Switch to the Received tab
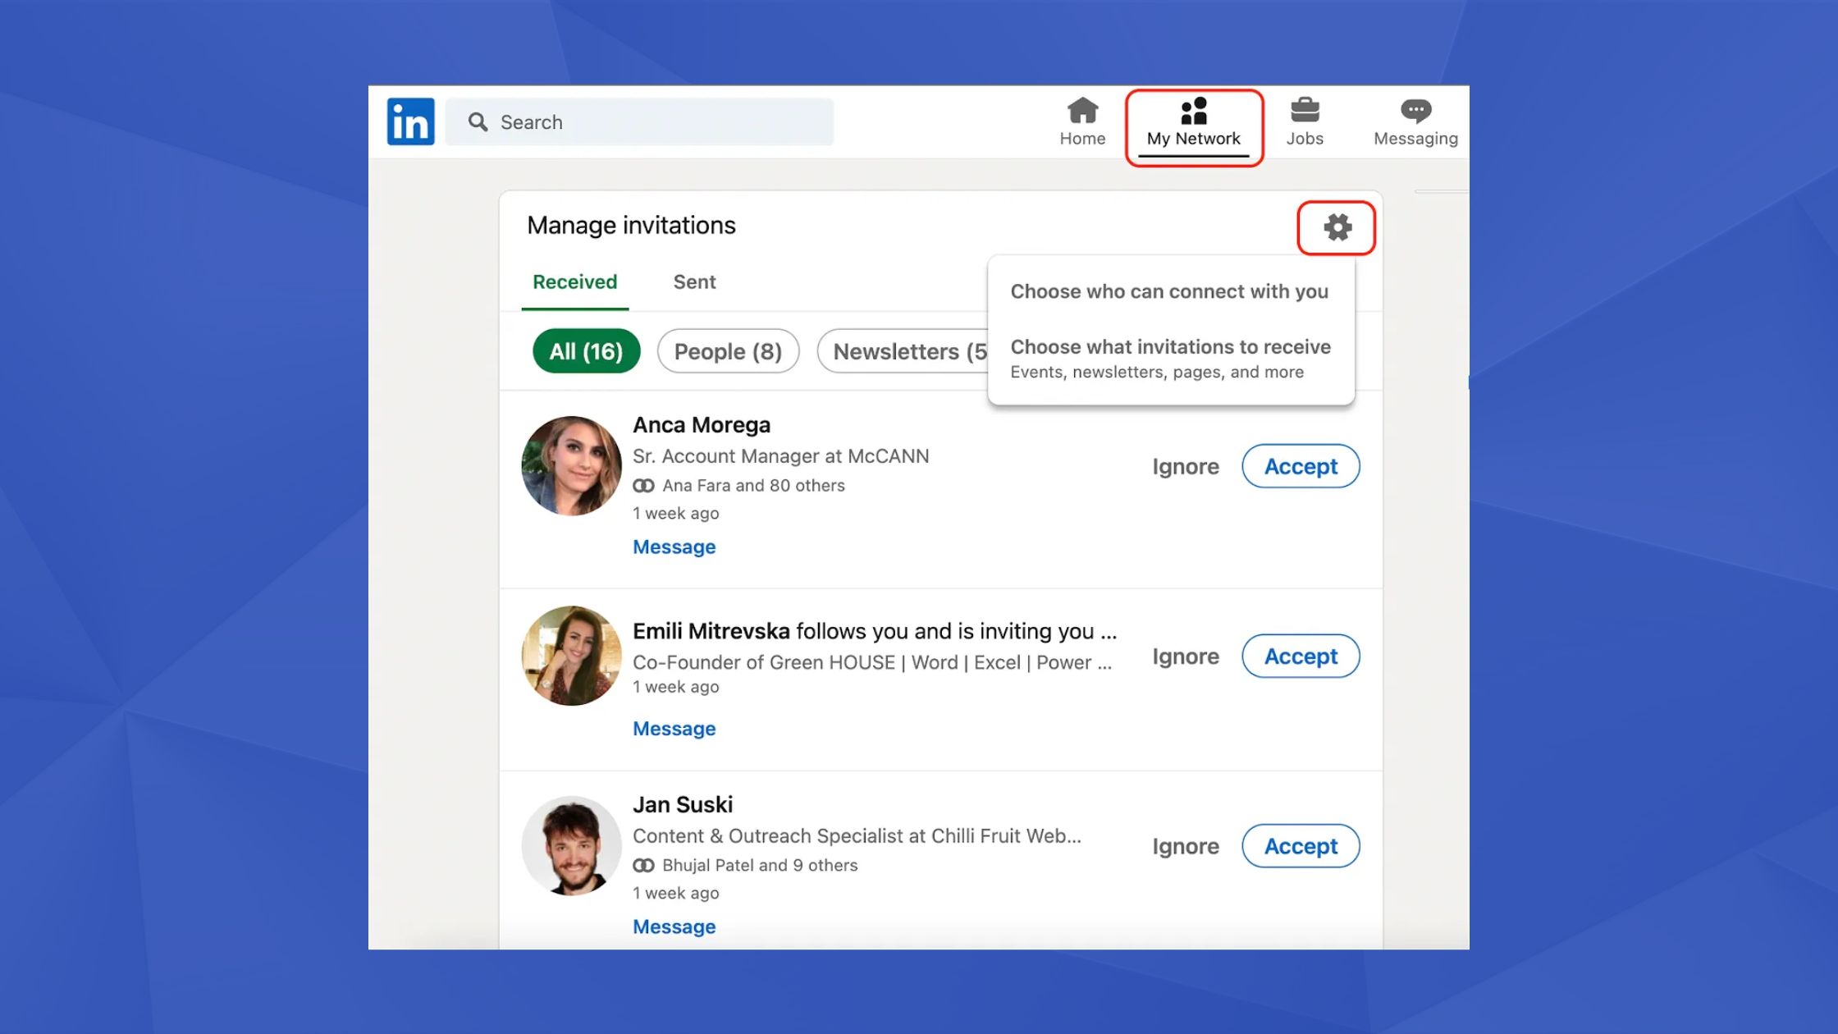The image size is (1838, 1034). (x=574, y=282)
